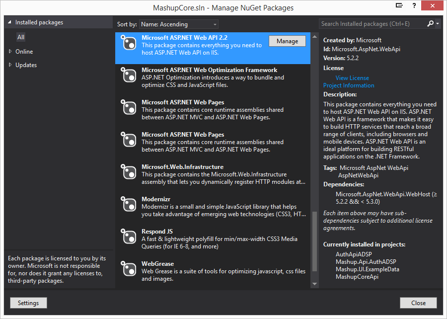
Task: Click the Microsoft ASP.NET Web API 2.2 package icon
Action: [x=129, y=42]
